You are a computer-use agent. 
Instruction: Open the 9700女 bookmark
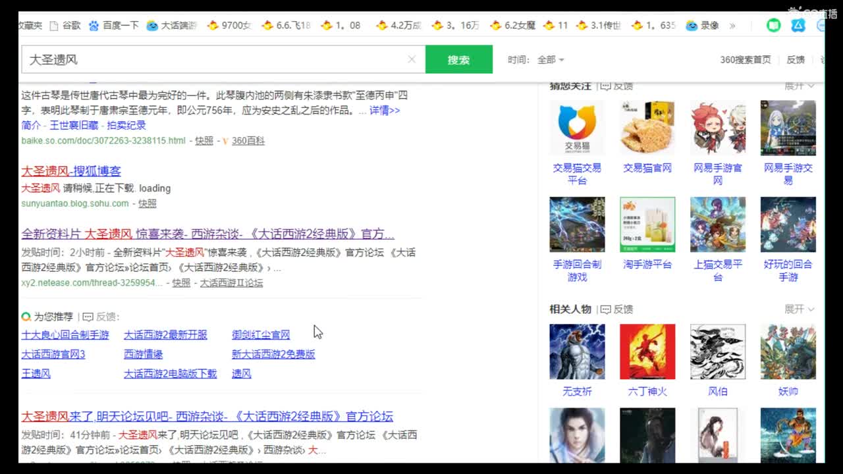coord(229,26)
